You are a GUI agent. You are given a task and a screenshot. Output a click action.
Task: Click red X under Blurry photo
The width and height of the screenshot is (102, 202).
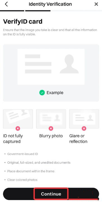tap(51, 128)
